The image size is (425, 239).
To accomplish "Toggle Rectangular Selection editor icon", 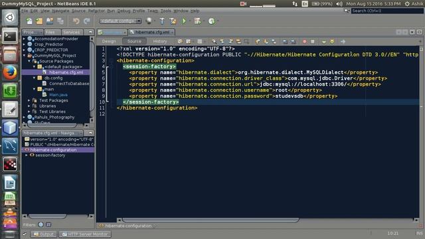I will click(x=246, y=41).
